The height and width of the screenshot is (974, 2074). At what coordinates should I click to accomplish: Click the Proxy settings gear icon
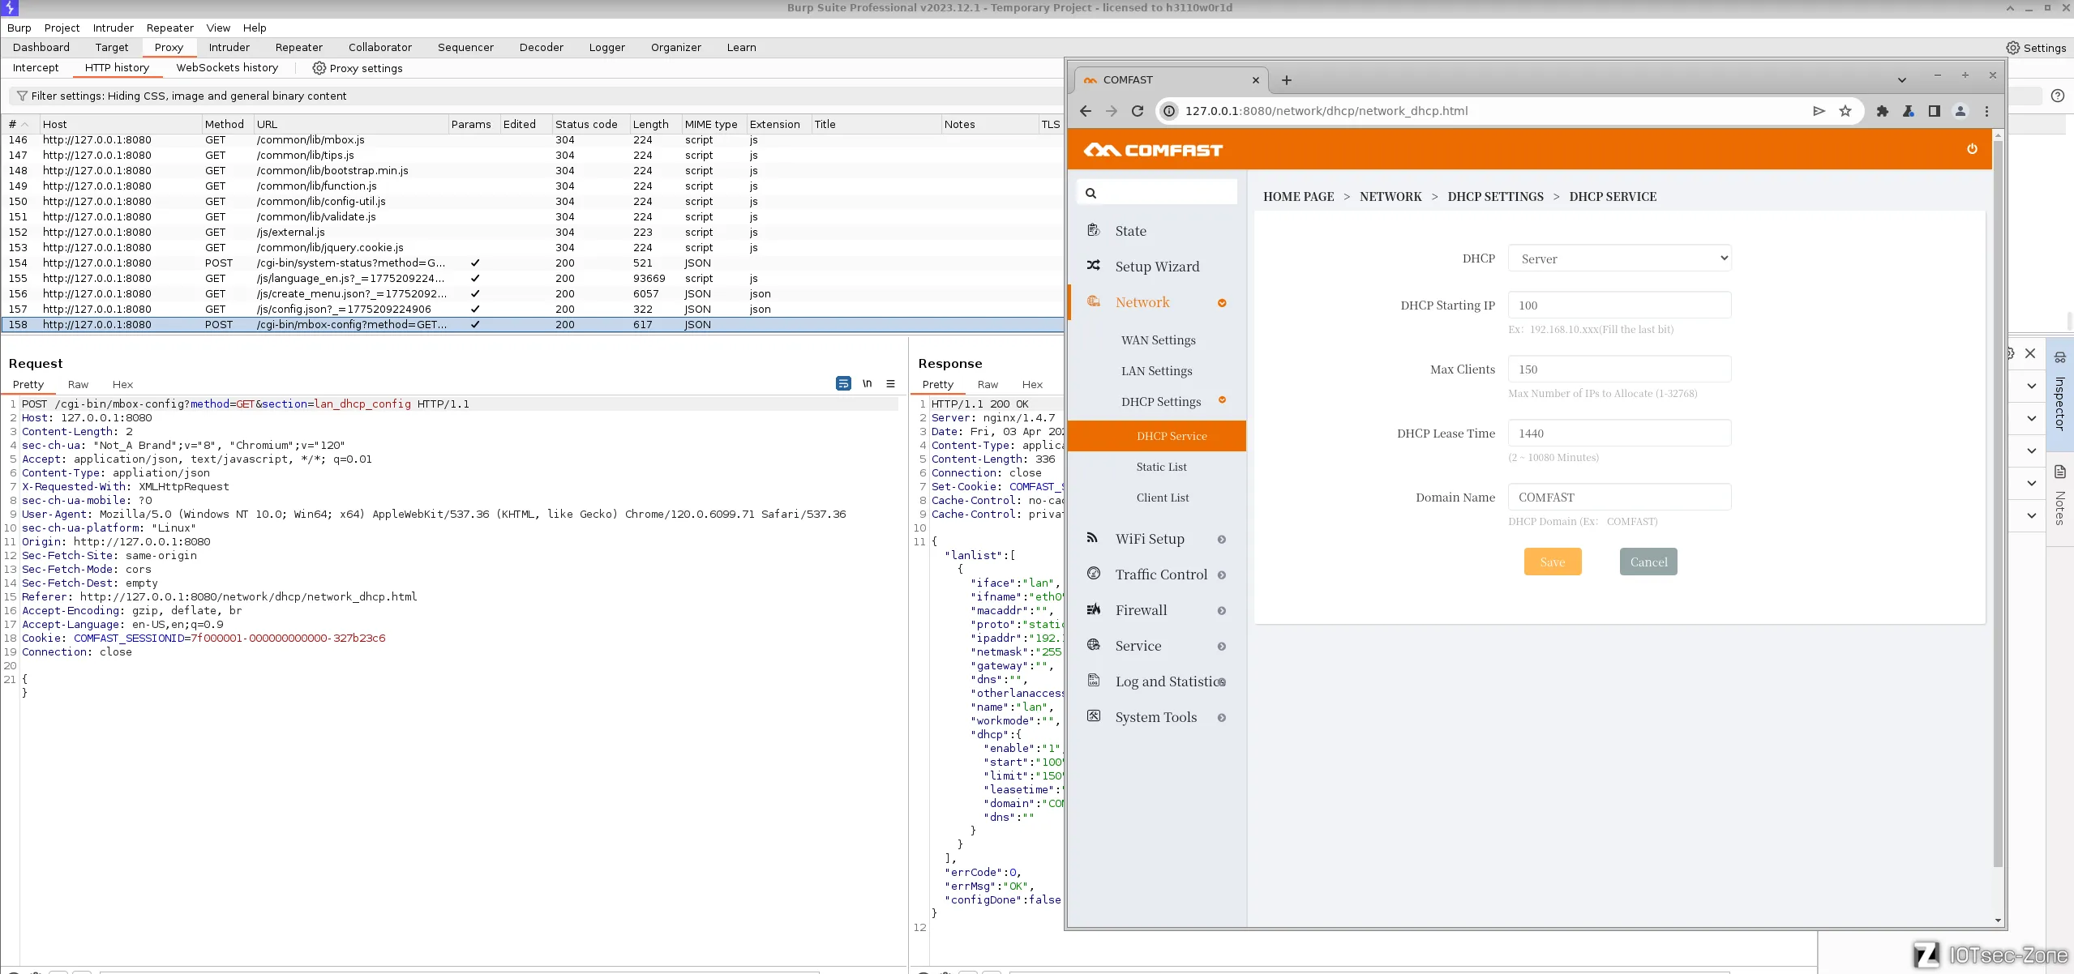tap(319, 68)
